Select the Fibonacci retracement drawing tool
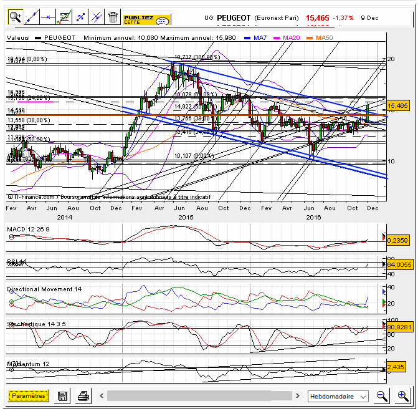The image size is (418, 411). tap(80, 17)
